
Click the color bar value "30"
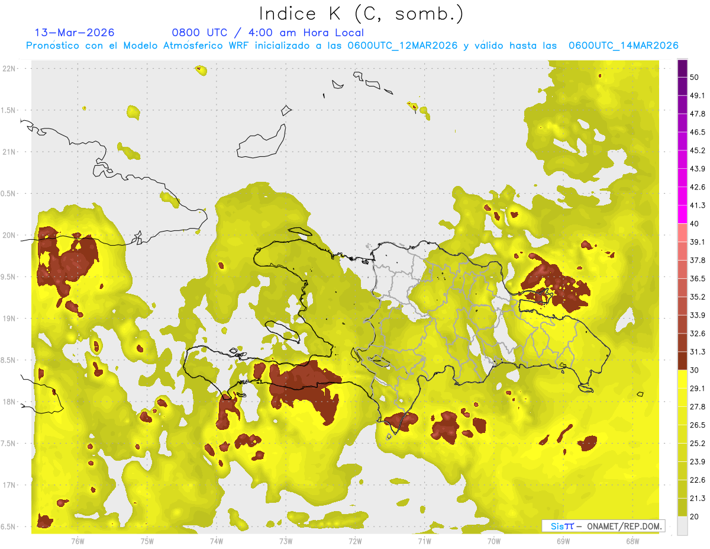tap(695, 370)
